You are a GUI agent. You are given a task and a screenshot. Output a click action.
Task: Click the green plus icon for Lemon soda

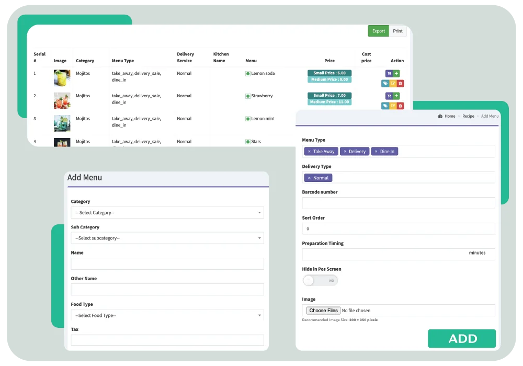pyautogui.click(x=396, y=73)
